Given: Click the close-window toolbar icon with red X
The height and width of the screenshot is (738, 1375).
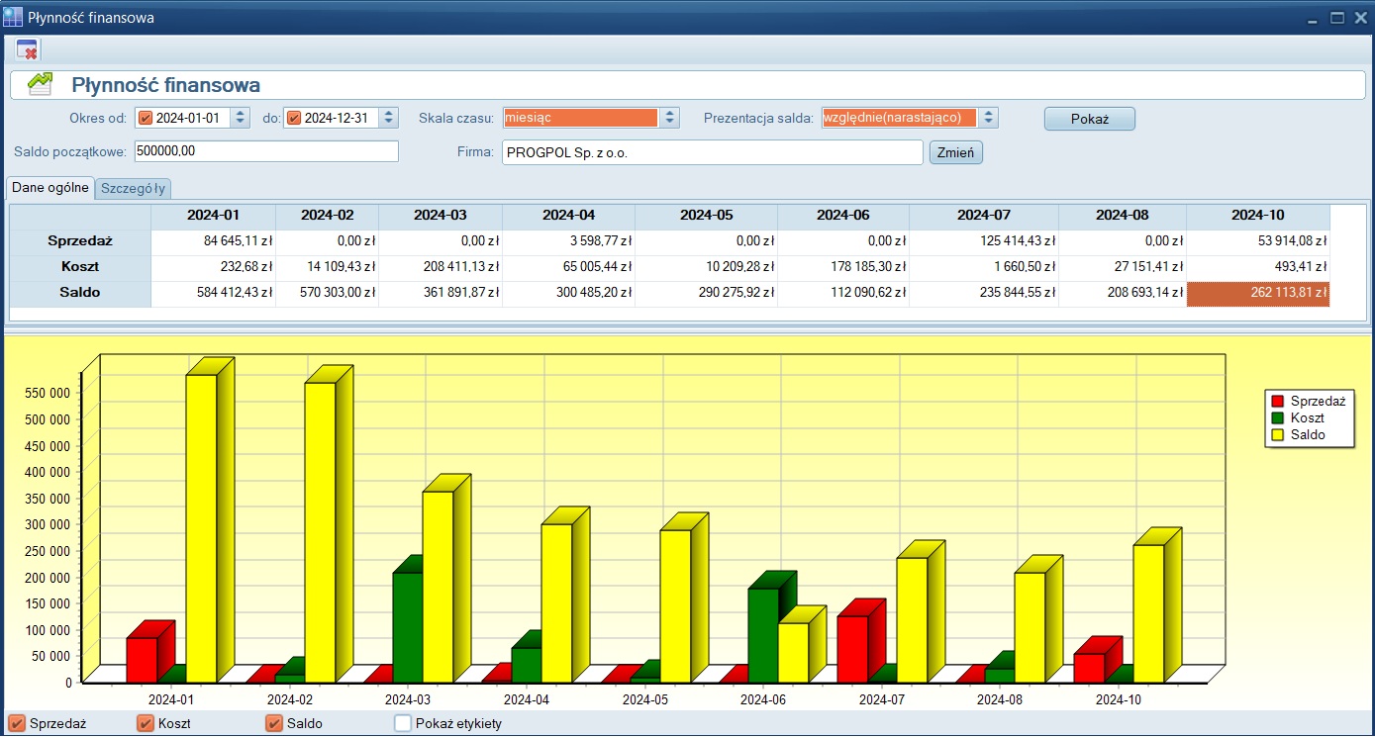Looking at the screenshot, I should point(27,49).
